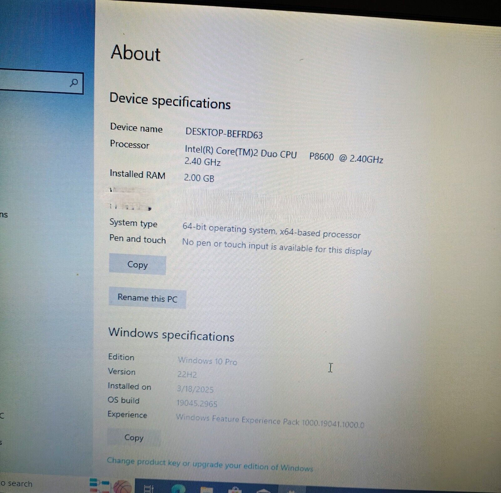Select the device name DESKTOP-BEFRD63 text
Image resolution: width=501 pixels, height=493 pixels.
point(224,133)
